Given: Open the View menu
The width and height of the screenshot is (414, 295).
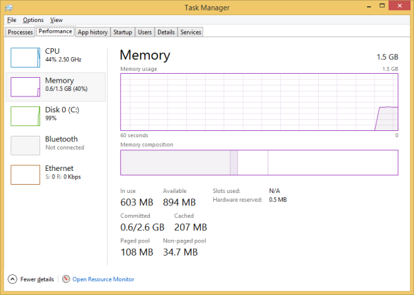Looking at the screenshot, I should coord(56,20).
